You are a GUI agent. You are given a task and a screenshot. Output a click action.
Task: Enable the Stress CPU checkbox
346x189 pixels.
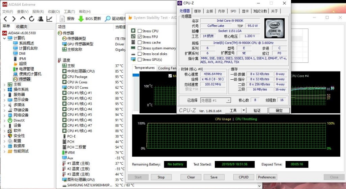140,31
